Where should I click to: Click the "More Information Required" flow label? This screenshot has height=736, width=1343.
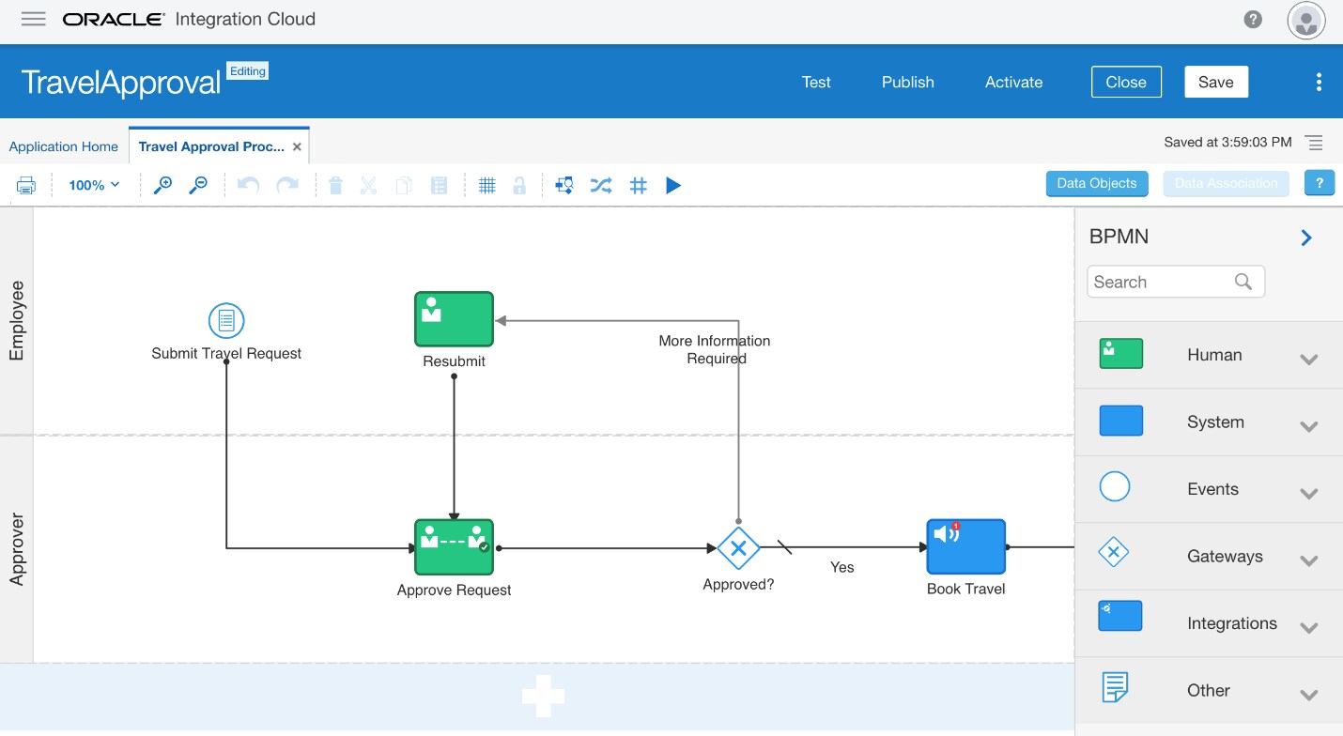click(x=715, y=349)
